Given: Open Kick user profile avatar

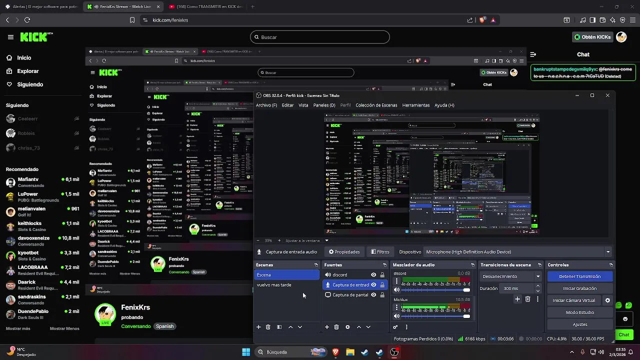Looking at the screenshot, I should coord(621,37).
